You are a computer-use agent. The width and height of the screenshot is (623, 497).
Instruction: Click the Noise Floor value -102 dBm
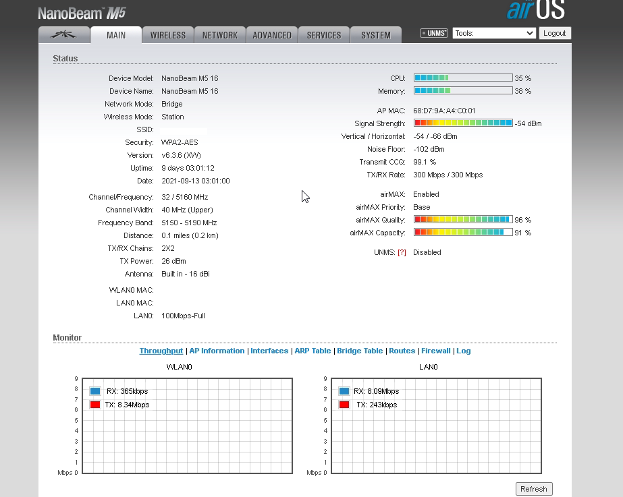(x=429, y=149)
